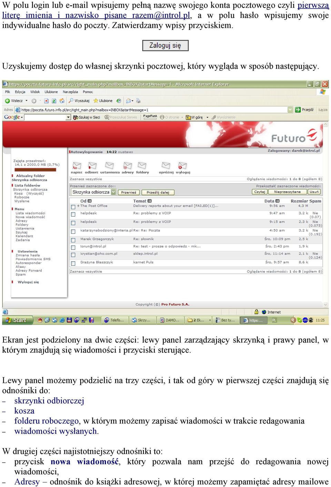This screenshot has height=487, width=331.
Task: Click Szukaj w Sieci in the Google toolbar
Action: (87, 117)
